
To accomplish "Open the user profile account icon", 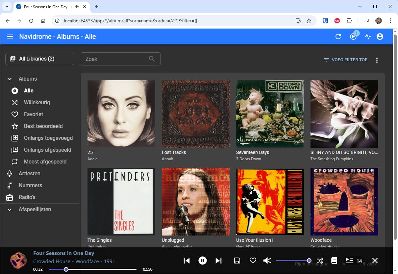I will [380, 37].
